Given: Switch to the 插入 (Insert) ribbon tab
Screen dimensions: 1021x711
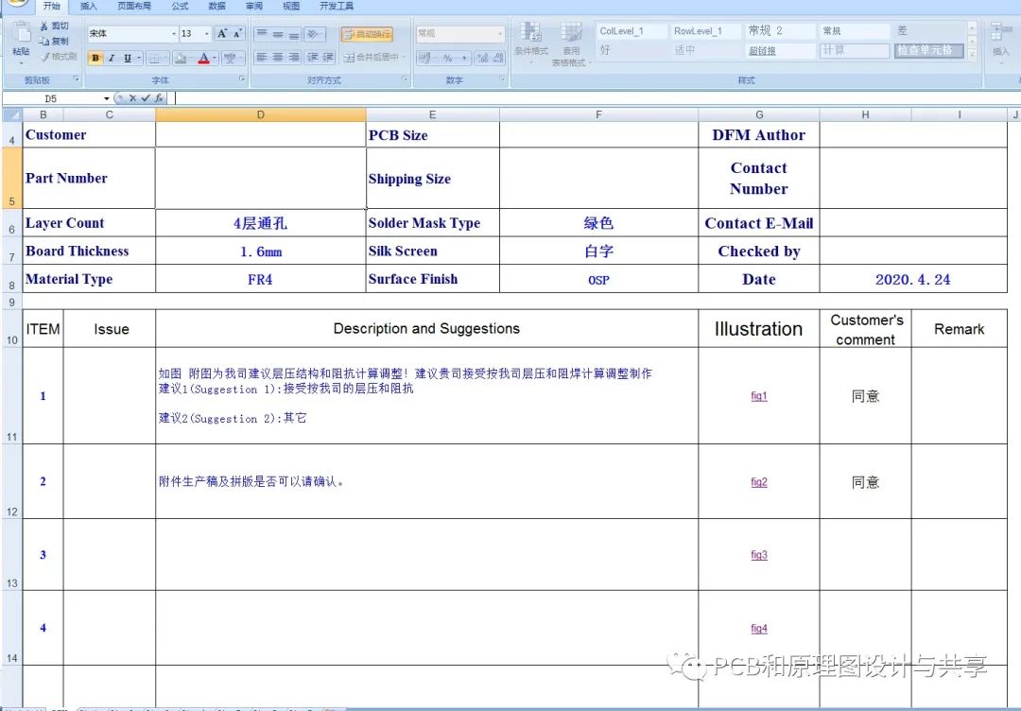Looking at the screenshot, I should tap(88, 7).
